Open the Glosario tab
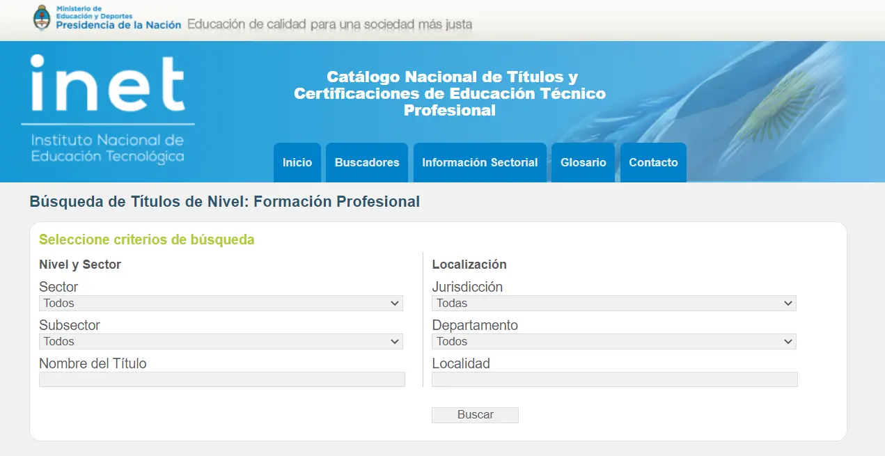The width and height of the screenshot is (885, 456). click(x=583, y=163)
